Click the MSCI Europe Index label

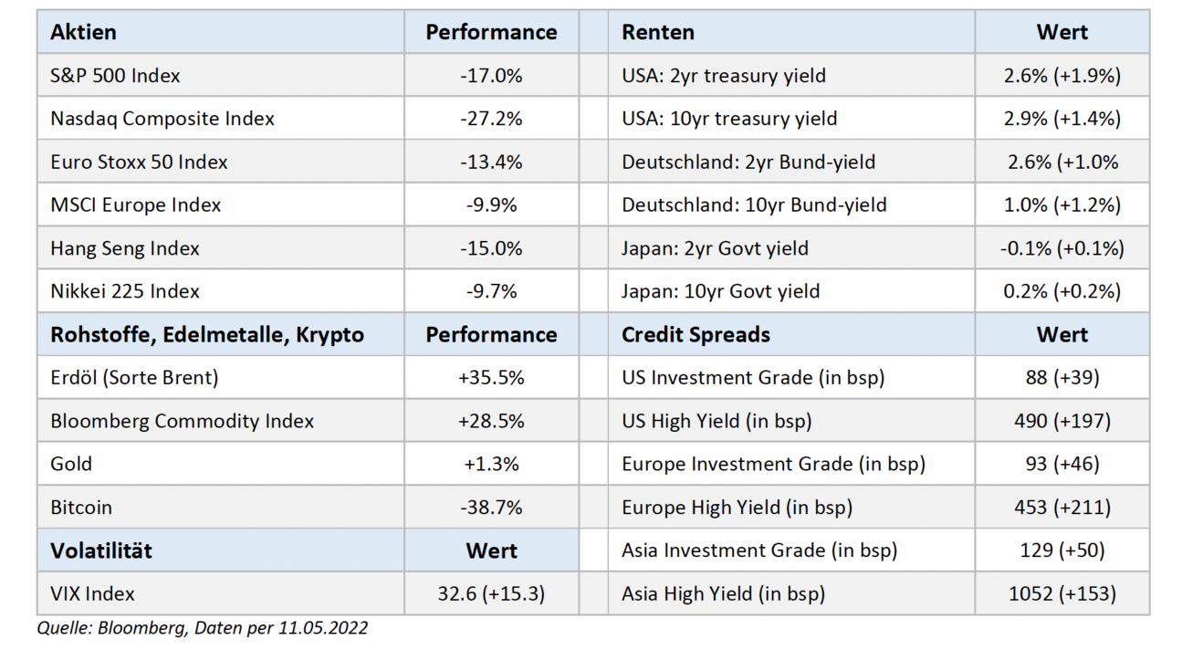pos(135,205)
